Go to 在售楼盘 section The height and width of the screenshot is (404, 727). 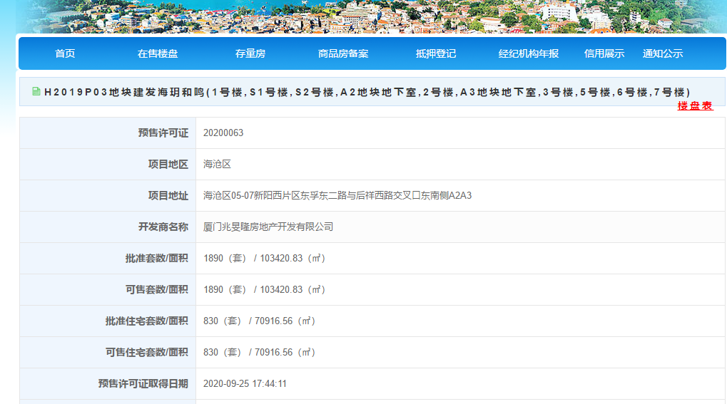click(158, 53)
